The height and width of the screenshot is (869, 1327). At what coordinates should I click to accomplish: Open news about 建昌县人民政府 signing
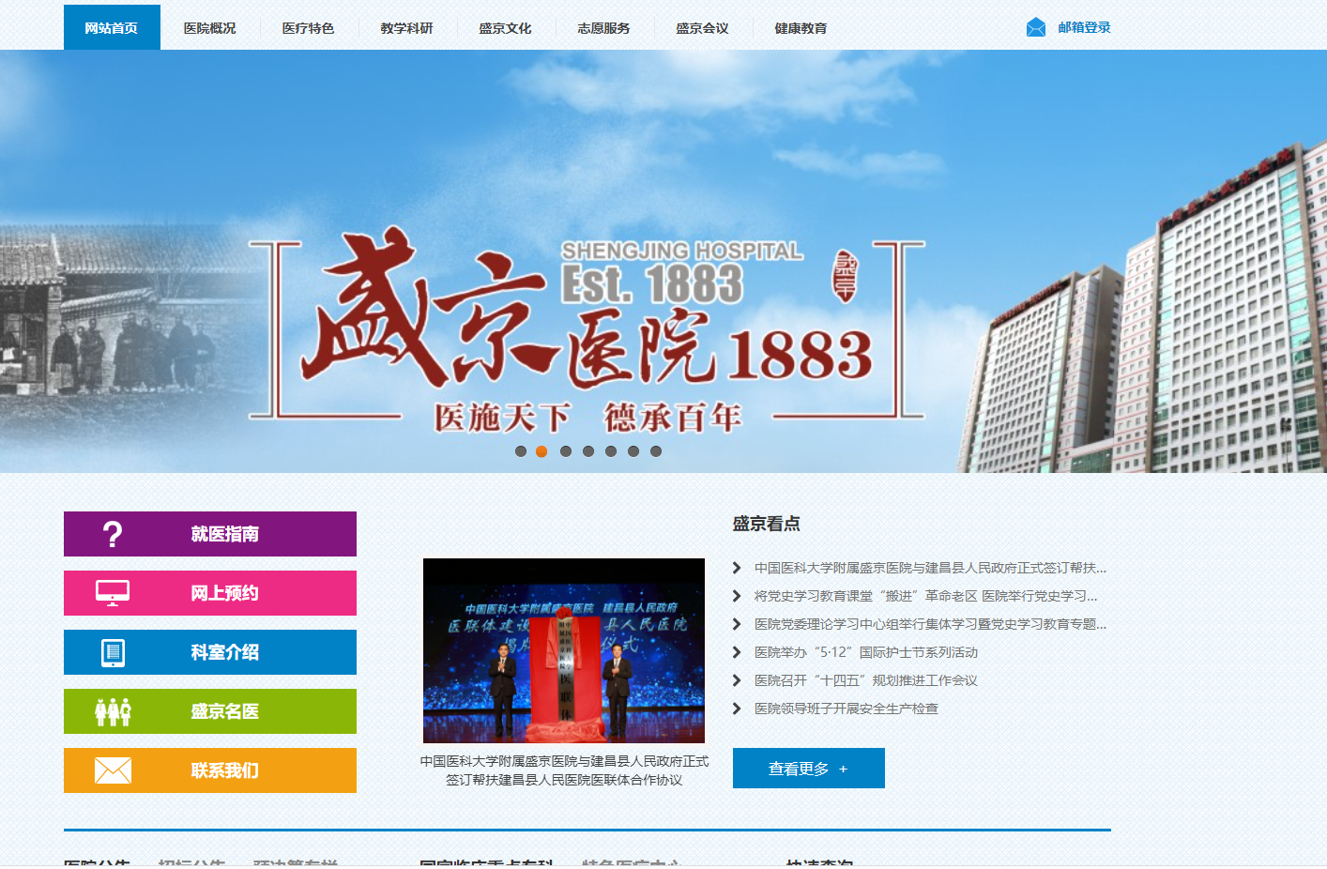click(930, 568)
